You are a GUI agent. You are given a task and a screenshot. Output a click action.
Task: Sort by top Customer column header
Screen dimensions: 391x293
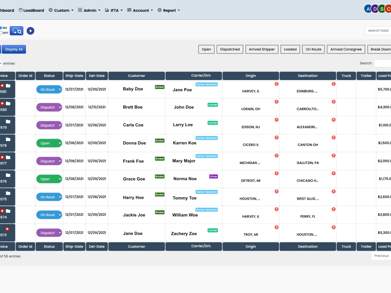[136, 76]
